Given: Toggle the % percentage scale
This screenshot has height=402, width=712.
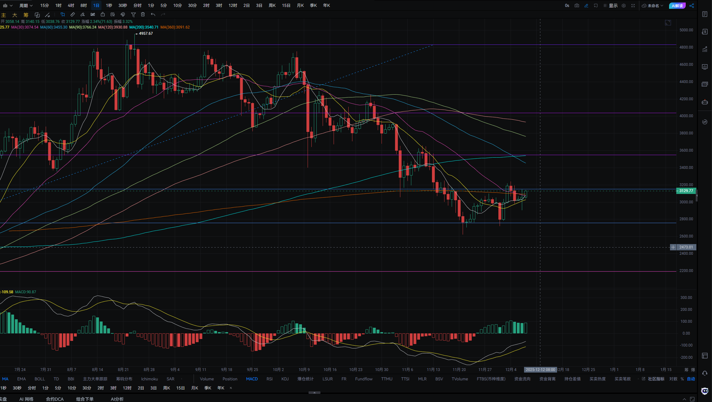Looking at the screenshot, I should click(682, 379).
